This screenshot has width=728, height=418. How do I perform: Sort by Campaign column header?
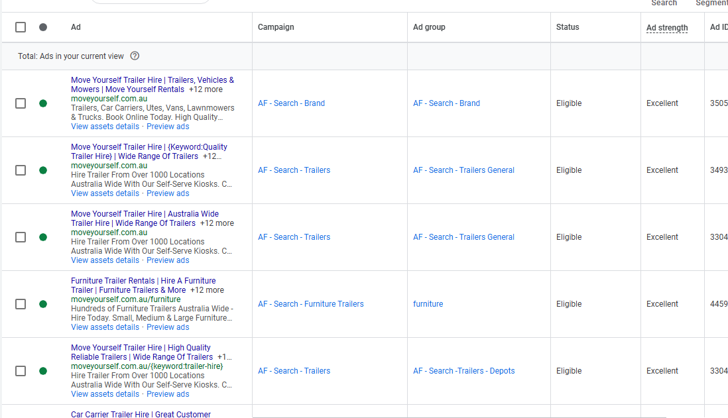pos(276,27)
